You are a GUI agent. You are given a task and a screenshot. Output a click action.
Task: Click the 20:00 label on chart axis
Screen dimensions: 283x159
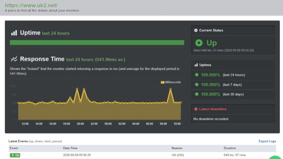80,124
